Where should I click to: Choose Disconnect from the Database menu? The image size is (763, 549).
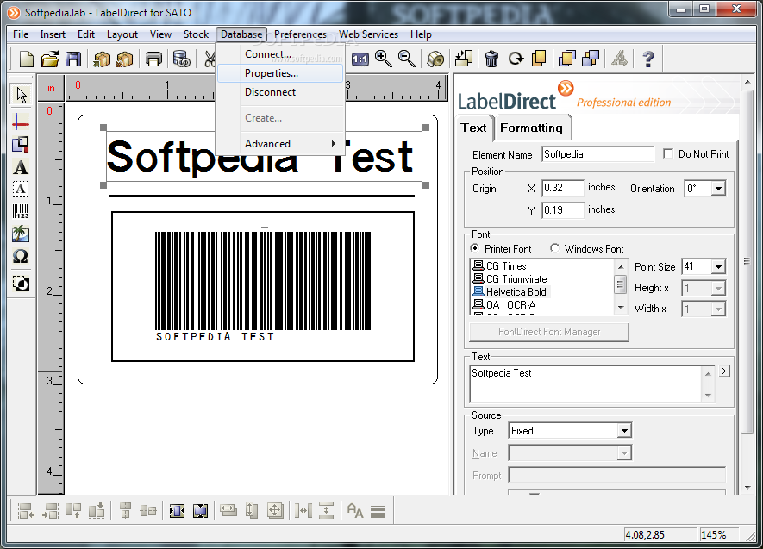(281, 92)
